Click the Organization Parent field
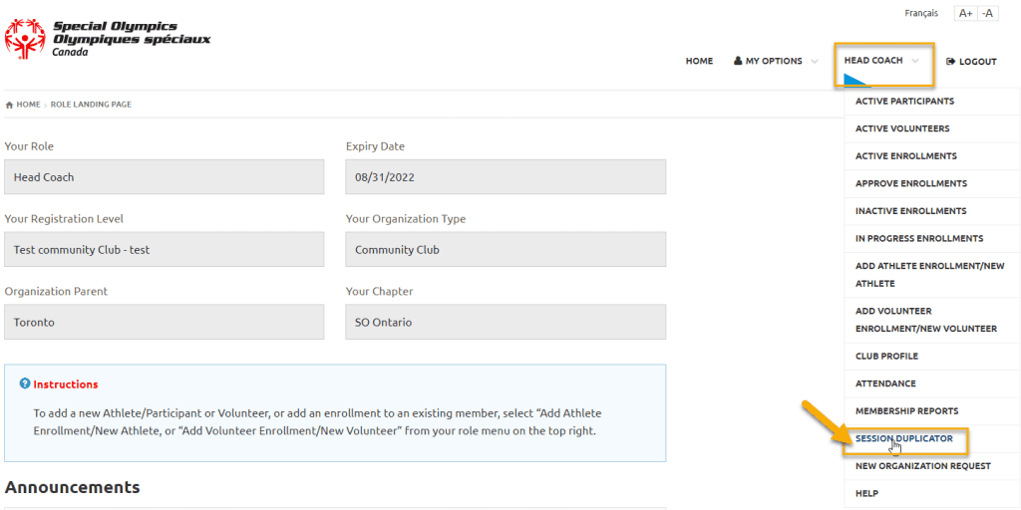This screenshot has height=510, width=1021. [165, 322]
